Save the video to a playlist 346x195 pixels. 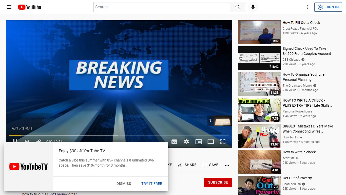pos(210,165)
